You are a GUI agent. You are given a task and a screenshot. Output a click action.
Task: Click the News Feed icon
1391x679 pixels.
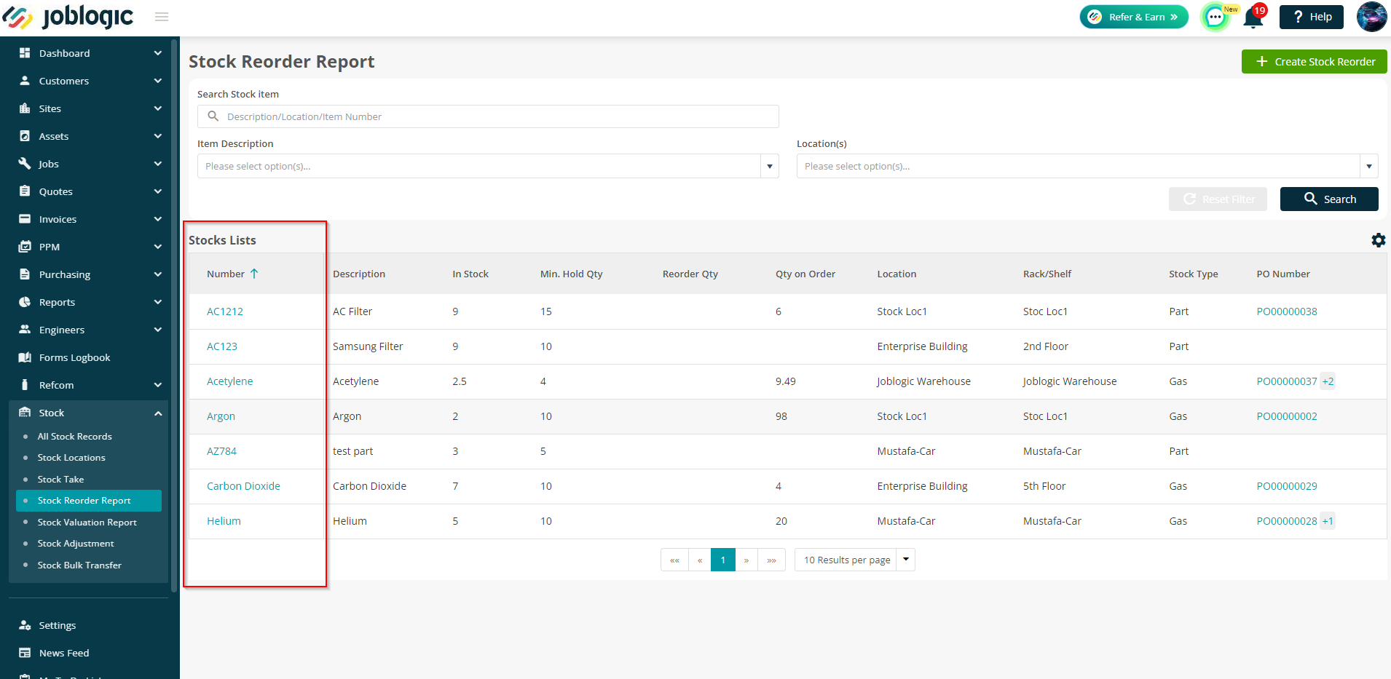point(25,653)
